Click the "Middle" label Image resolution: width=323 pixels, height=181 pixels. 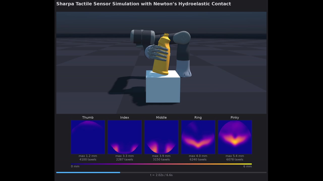(161, 117)
